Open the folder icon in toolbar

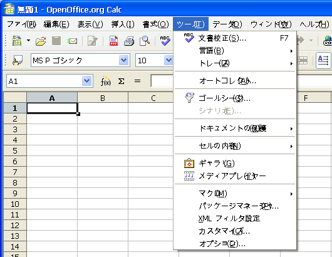[x=41, y=41]
